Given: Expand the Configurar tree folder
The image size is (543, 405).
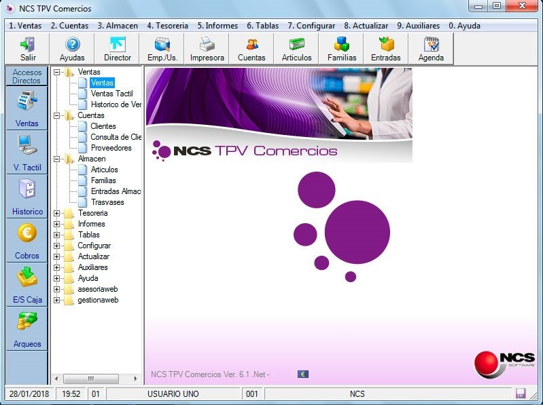Looking at the screenshot, I should pos(57,246).
